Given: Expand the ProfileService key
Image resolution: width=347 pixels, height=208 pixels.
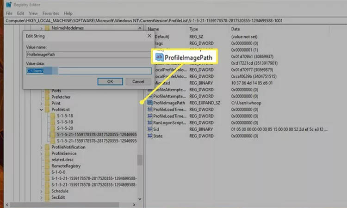Looking at the screenshot, I should (41, 153).
